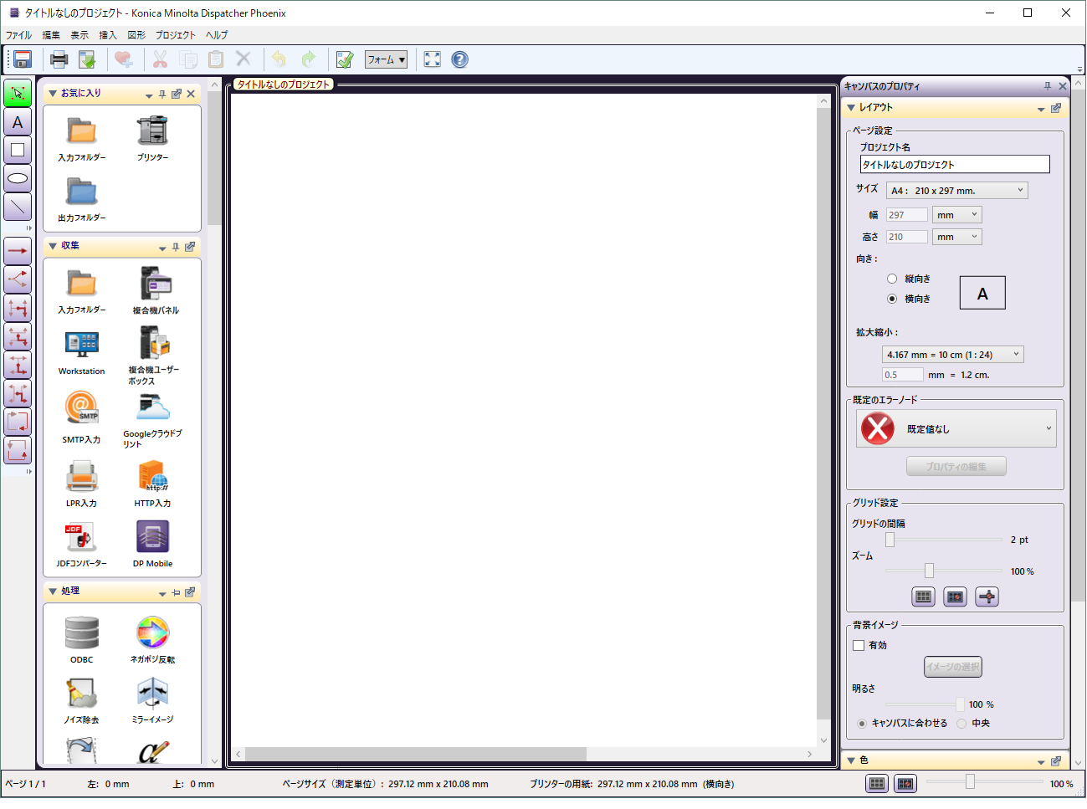Select the ellipse shape tool
The image size is (1087, 809).
[x=18, y=178]
